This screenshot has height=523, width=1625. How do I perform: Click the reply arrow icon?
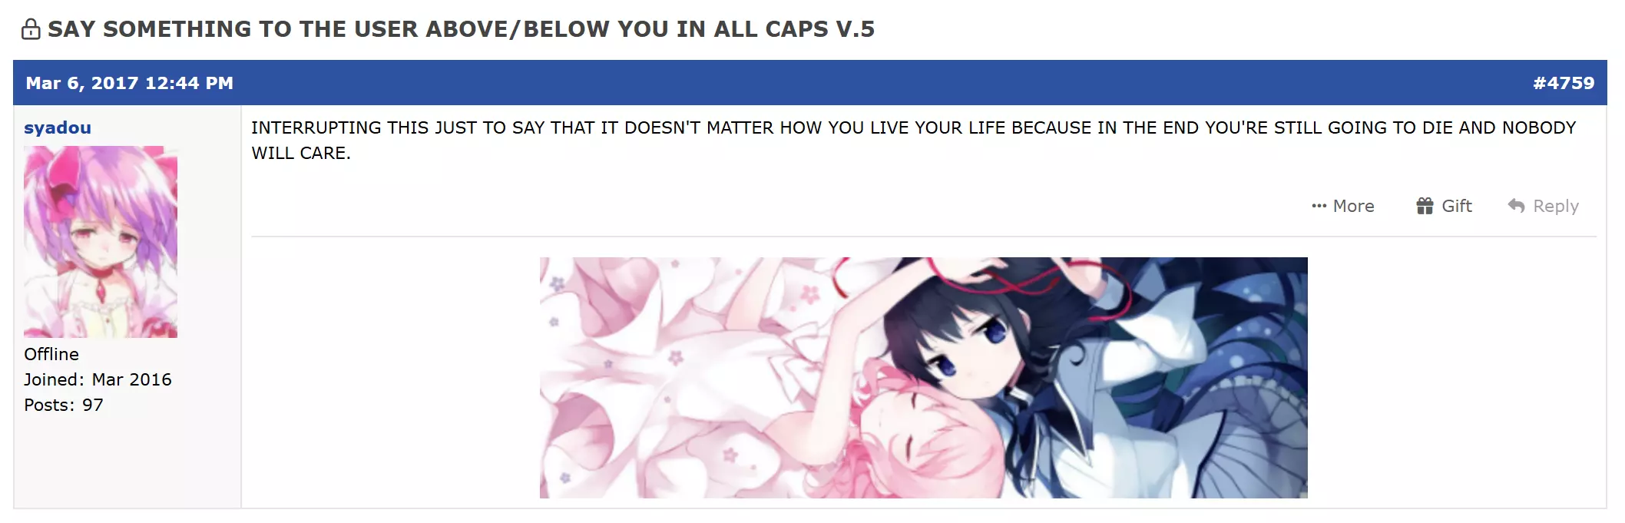pos(1516,206)
